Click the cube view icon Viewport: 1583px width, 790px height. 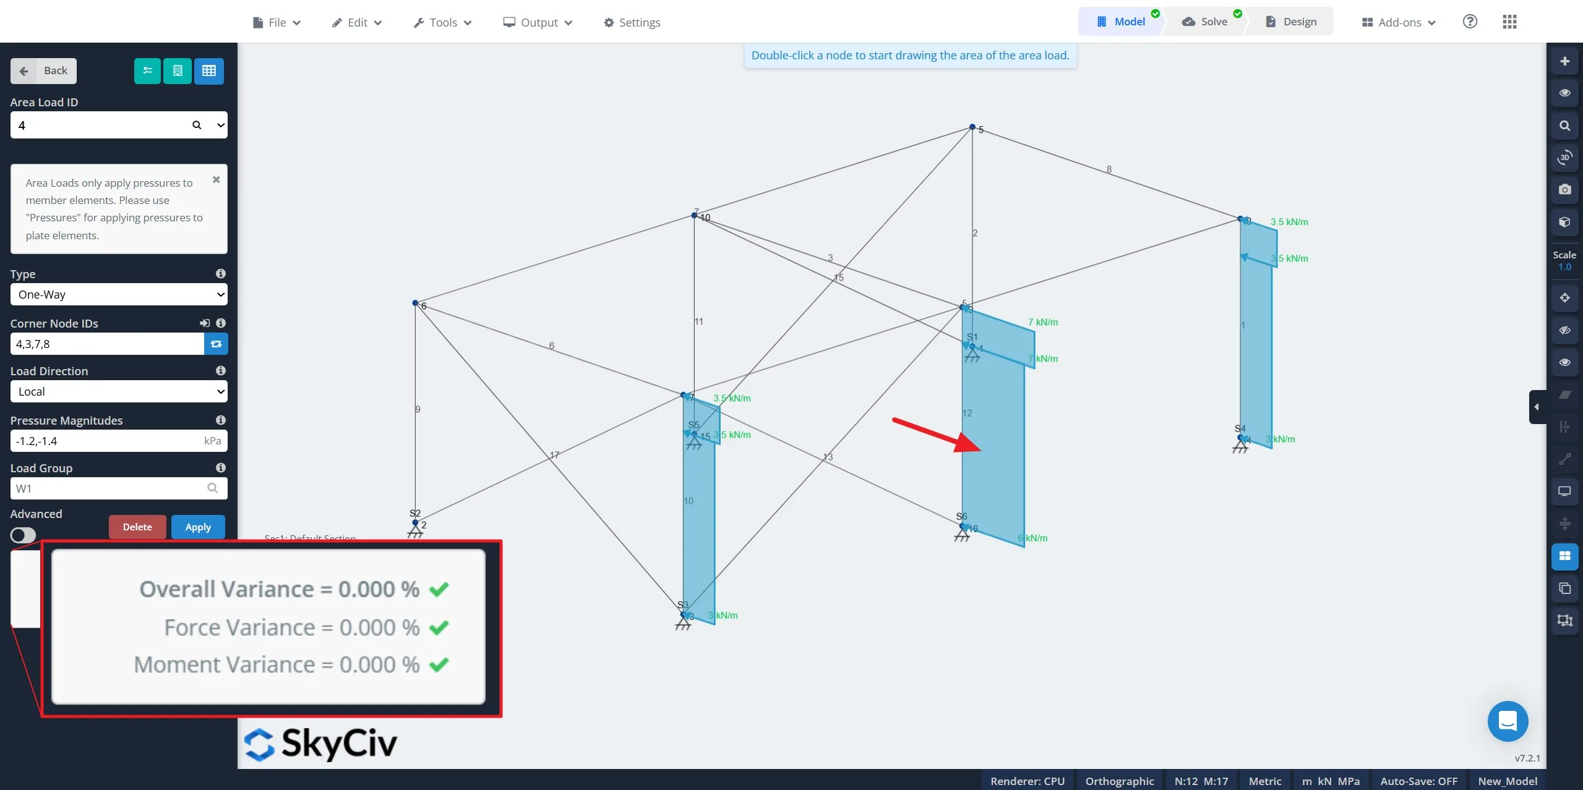tap(1564, 222)
